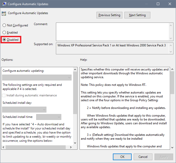The height and width of the screenshot is (163, 176).
Task: Go to Previous Setting
Action: coord(109,15)
